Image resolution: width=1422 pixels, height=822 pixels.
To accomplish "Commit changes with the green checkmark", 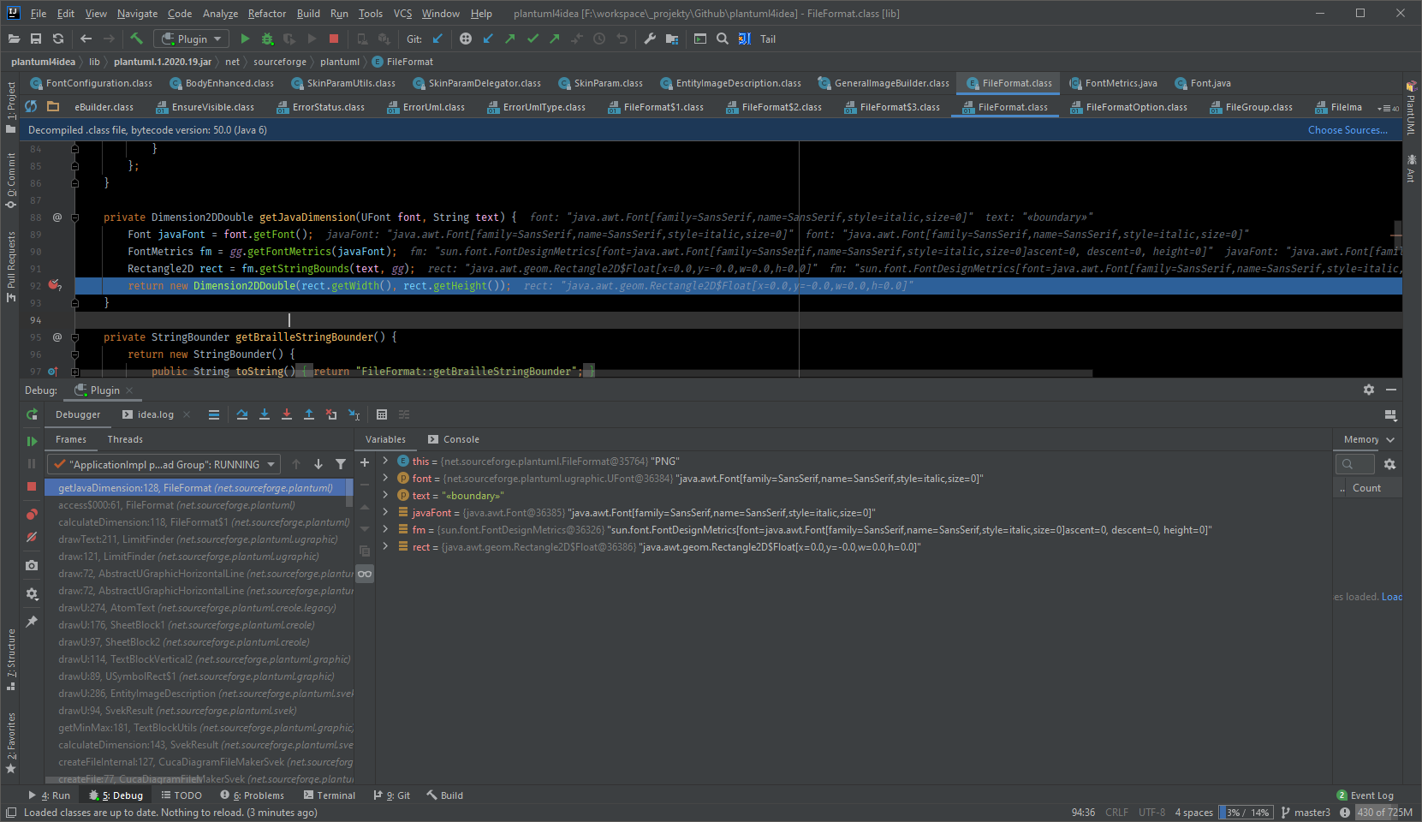I will point(532,39).
